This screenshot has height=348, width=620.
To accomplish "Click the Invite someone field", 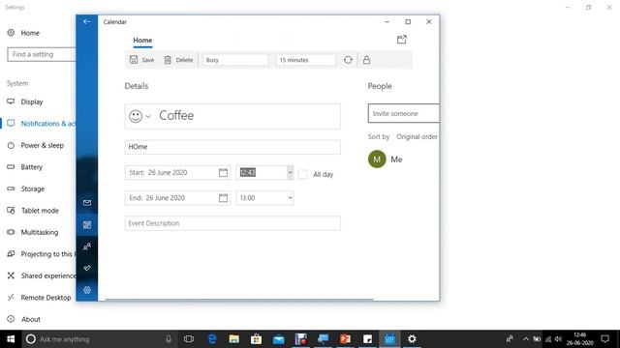I will pyautogui.click(x=404, y=114).
